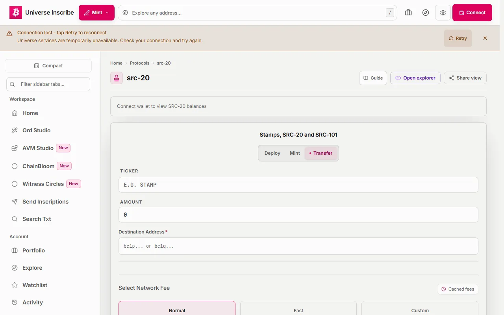Screen dimensions: 504x315
Task: Click the slash shortcut key badge
Action: [390, 13]
